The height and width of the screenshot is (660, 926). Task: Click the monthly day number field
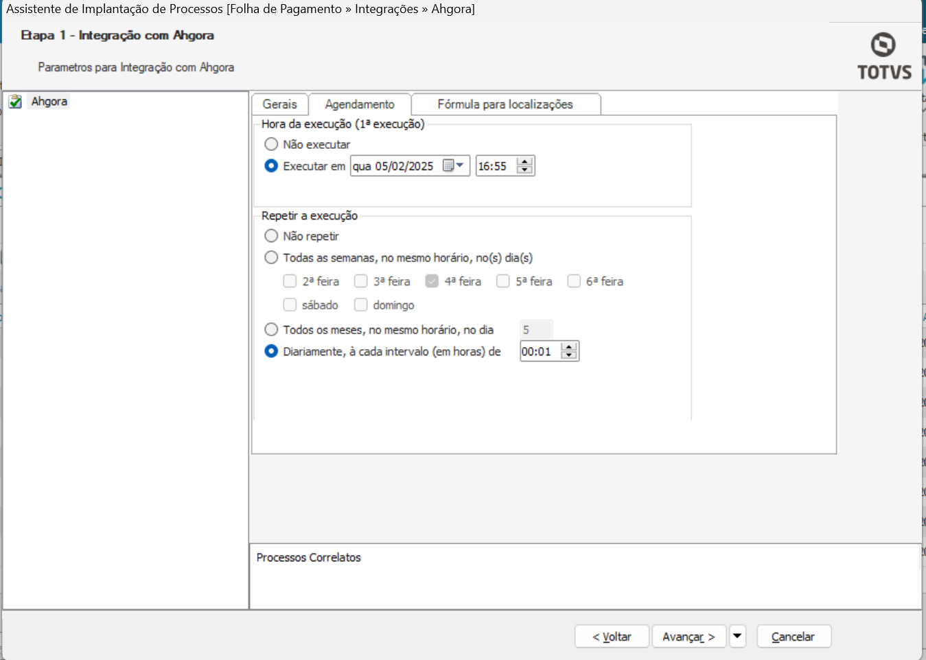tap(536, 330)
